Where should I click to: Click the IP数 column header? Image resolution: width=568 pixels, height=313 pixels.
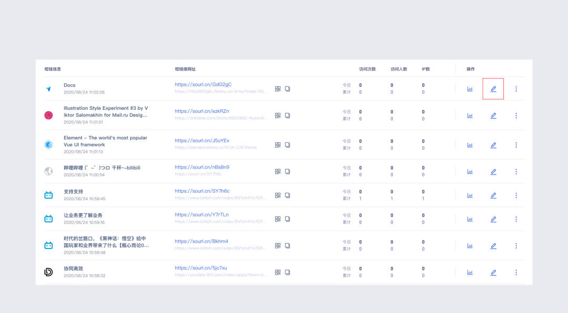[x=425, y=69]
